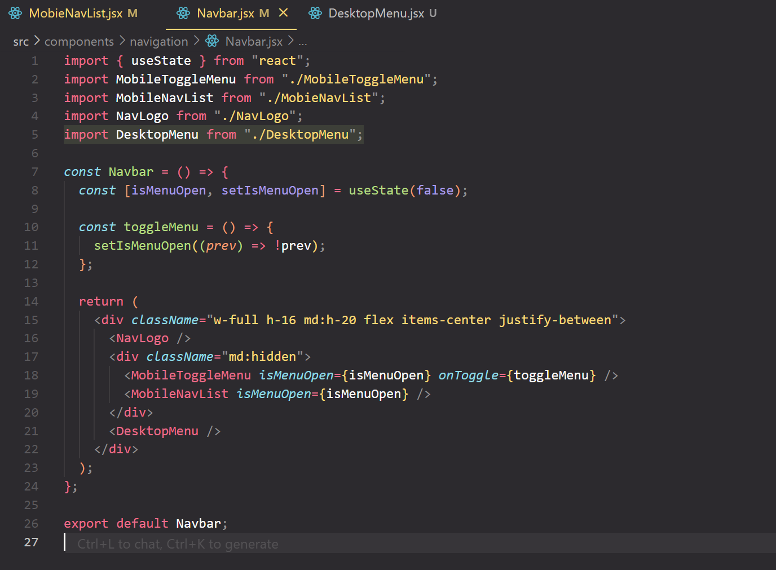Close the Navbar.jsx tab

[284, 12]
